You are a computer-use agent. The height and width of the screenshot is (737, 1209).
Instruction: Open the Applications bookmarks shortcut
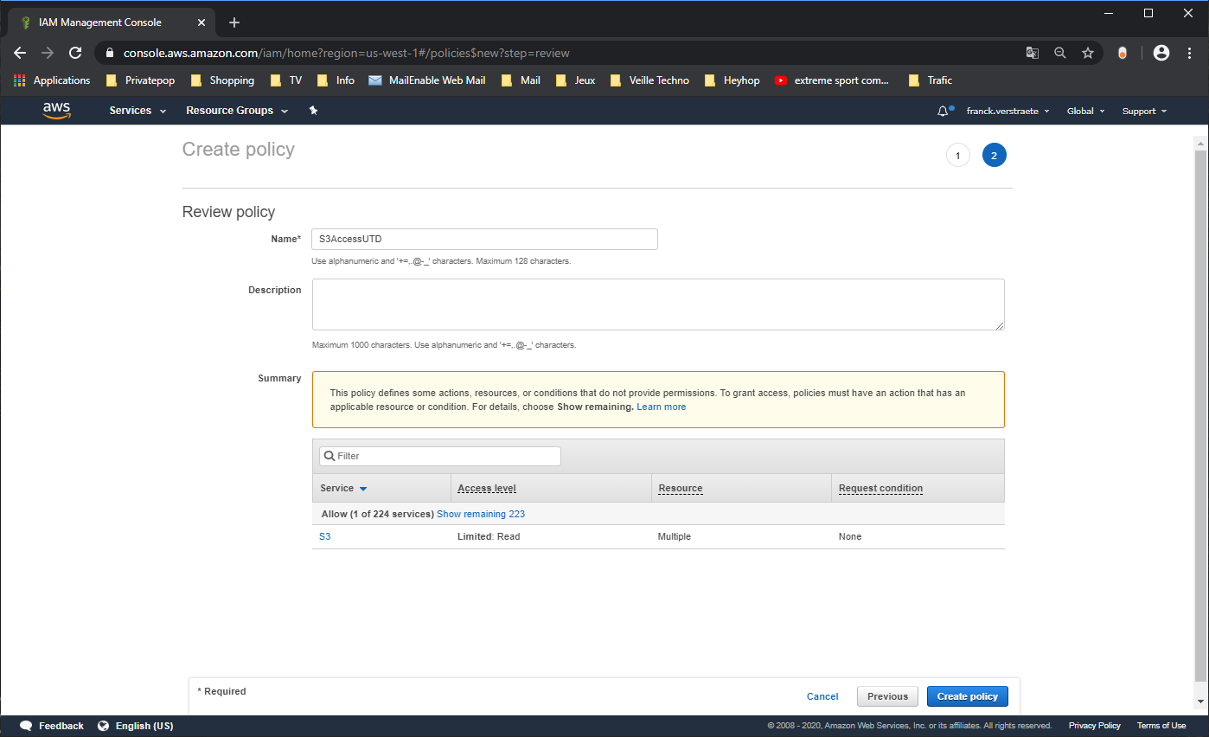click(x=52, y=80)
